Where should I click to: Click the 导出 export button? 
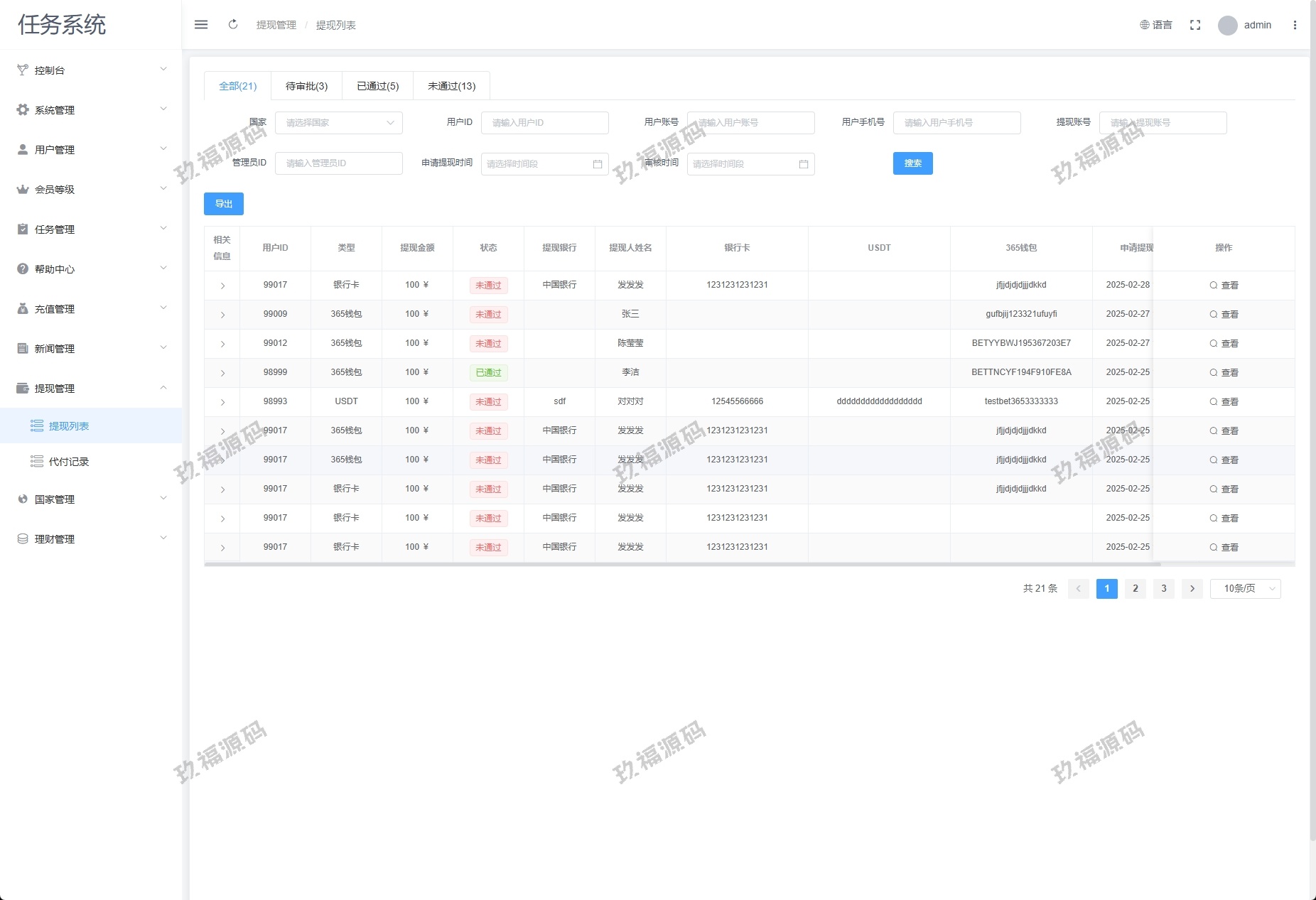[224, 204]
